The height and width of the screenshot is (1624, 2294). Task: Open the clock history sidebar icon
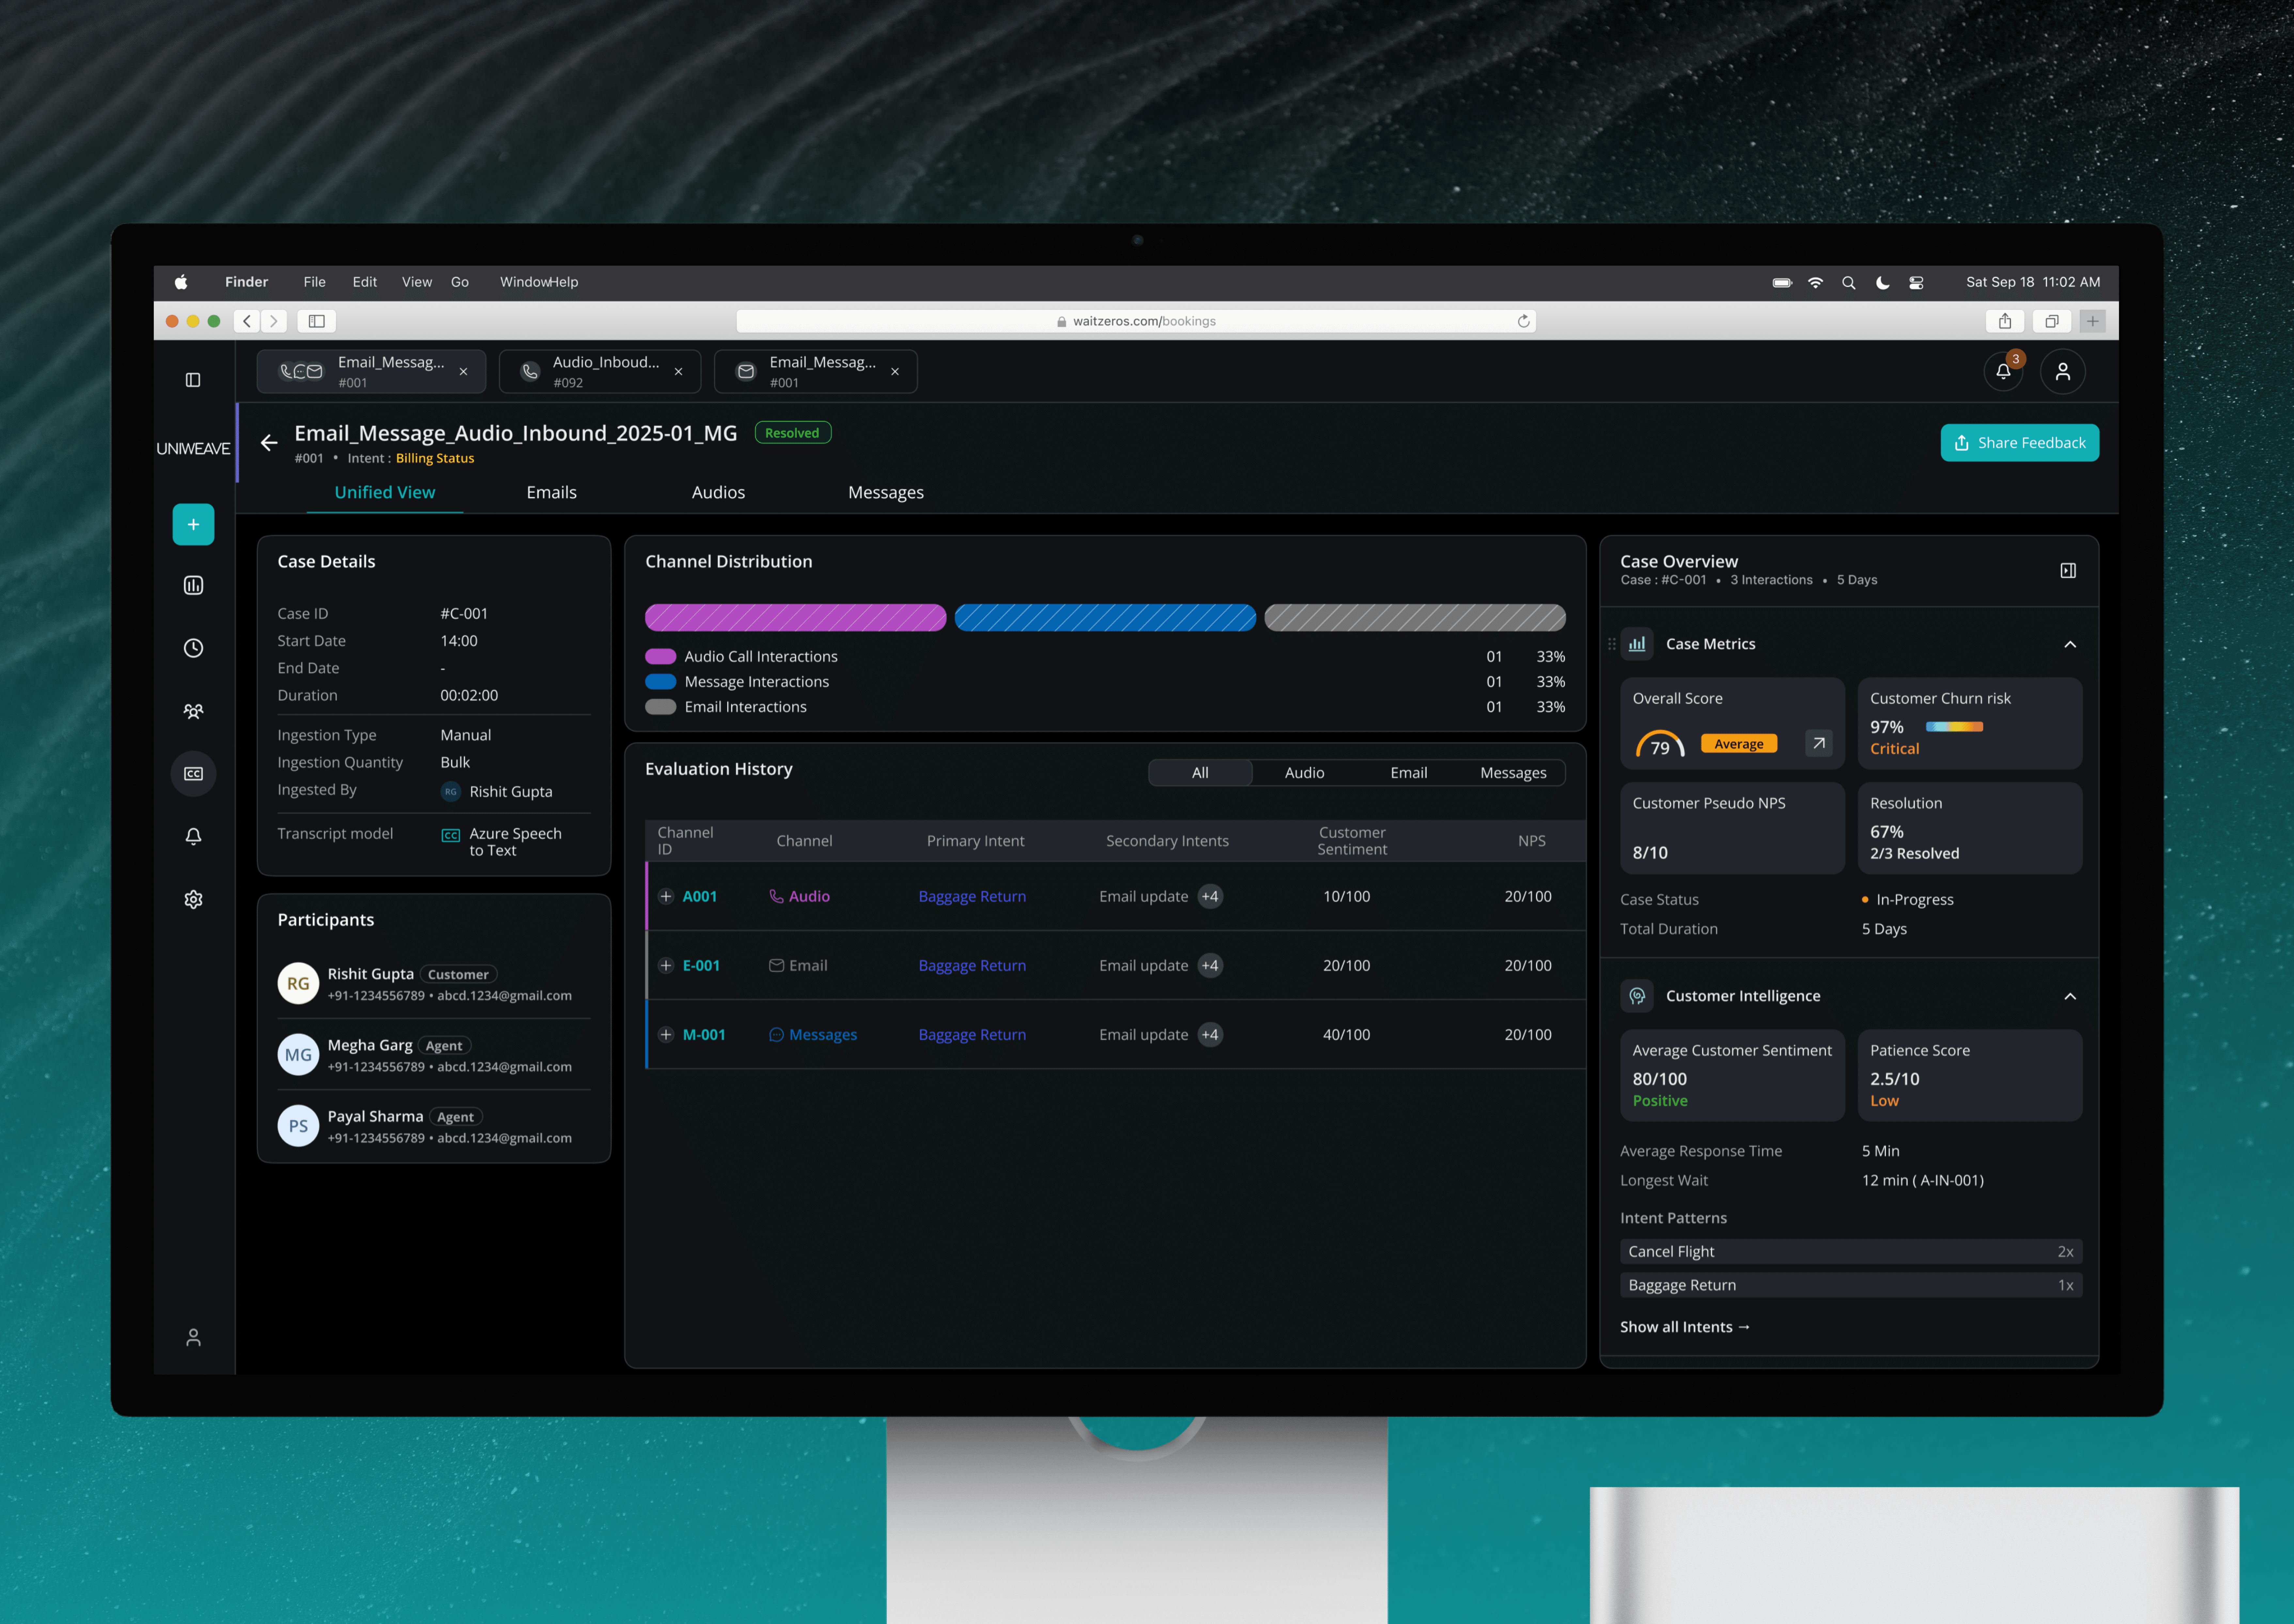(193, 648)
